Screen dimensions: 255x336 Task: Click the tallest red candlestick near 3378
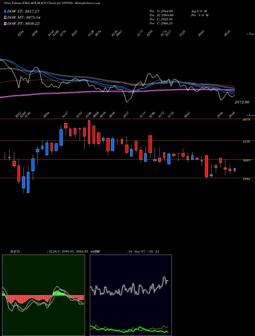click(x=89, y=132)
